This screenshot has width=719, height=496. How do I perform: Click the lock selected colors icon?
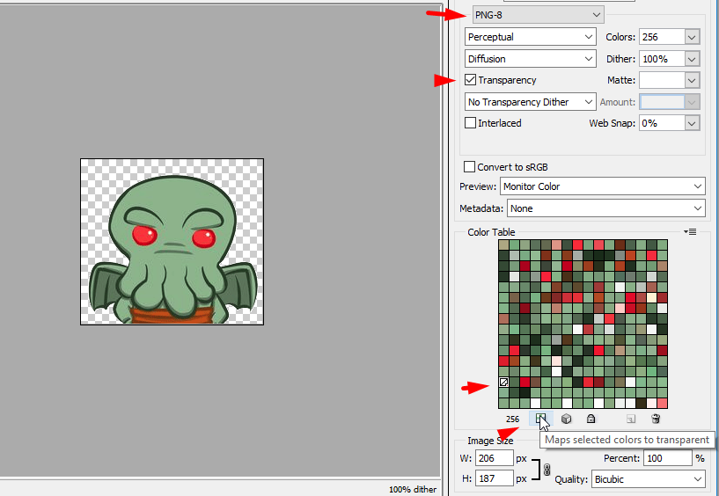click(x=591, y=419)
